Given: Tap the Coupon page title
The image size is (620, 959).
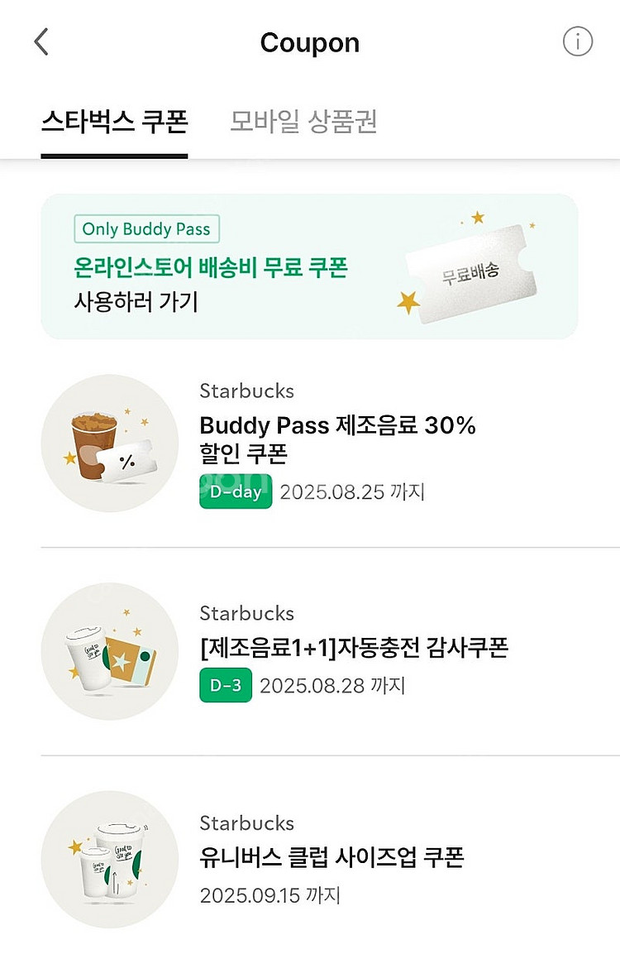Looking at the screenshot, I should pos(309,43).
